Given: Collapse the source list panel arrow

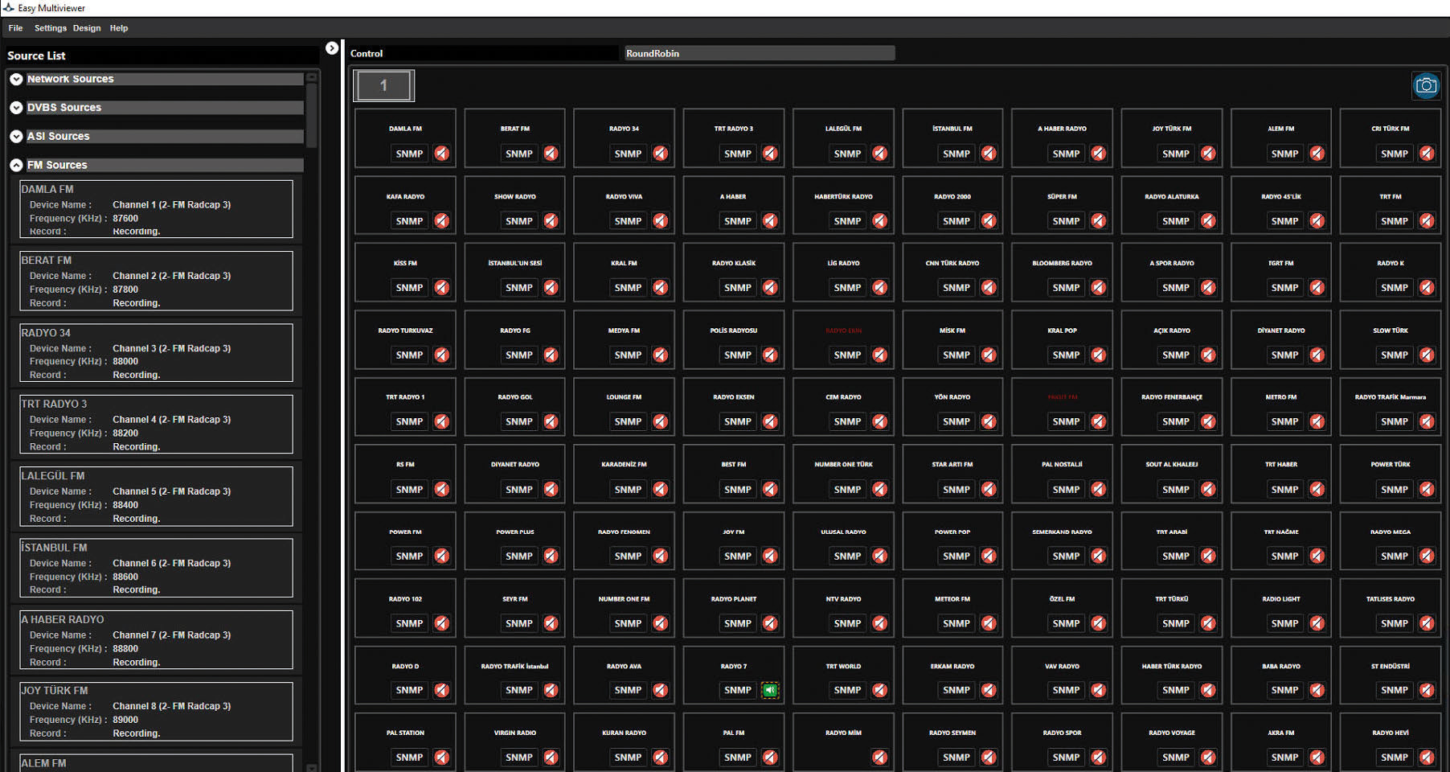Looking at the screenshot, I should click(x=332, y=48).
